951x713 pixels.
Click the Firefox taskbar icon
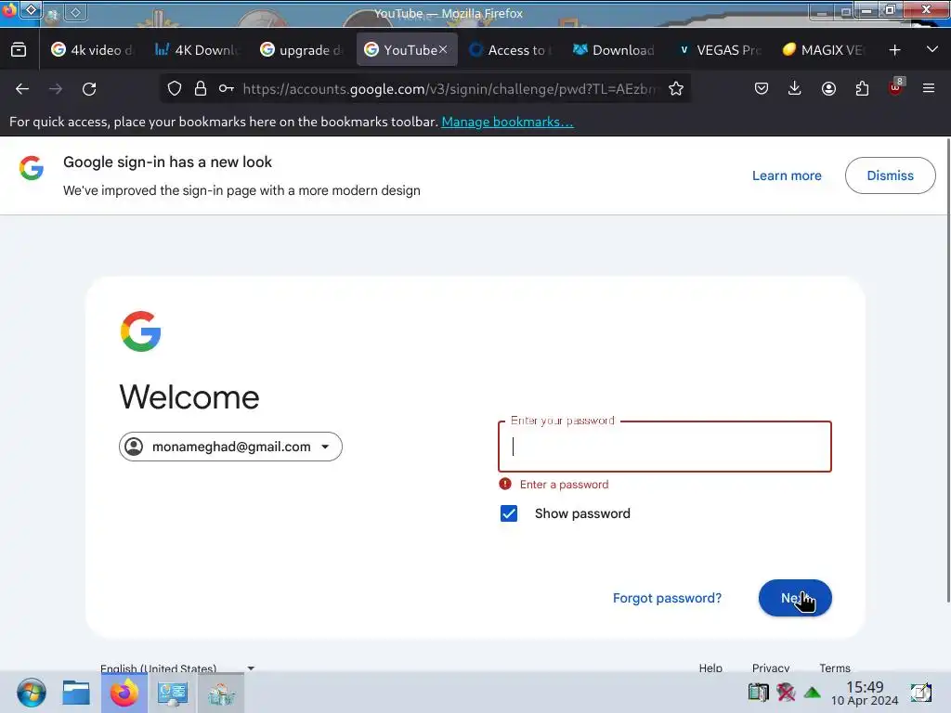pyautogui.click(x=124, y=693)
